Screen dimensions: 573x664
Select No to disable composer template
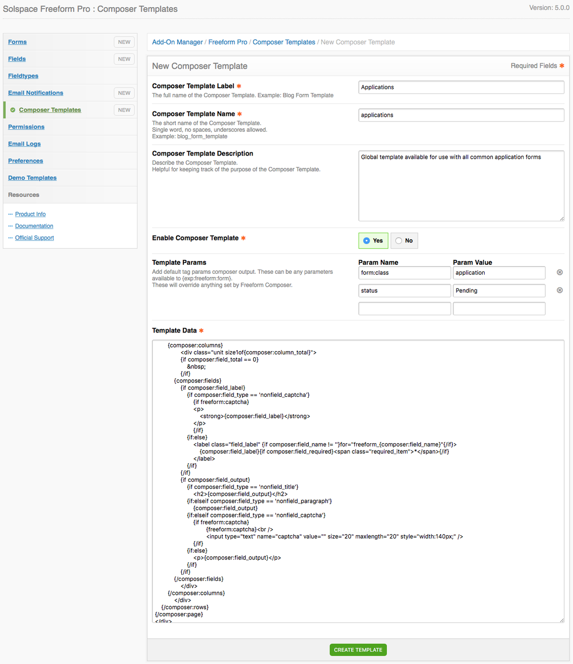(x=404, y=241)
